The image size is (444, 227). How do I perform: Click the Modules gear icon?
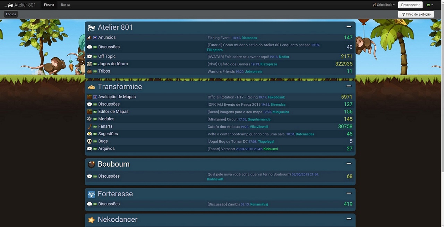(x=89, y=119)
